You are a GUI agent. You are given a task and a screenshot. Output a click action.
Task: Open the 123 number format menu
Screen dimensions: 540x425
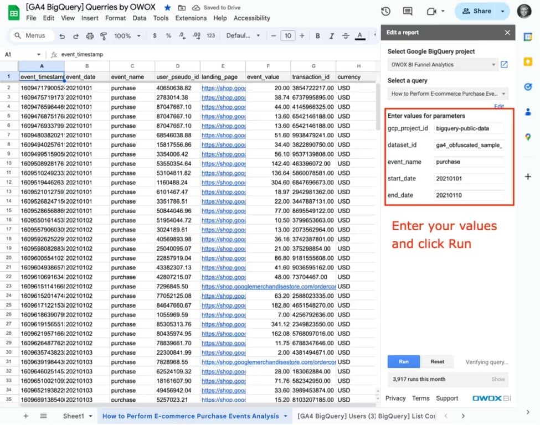coord(211,35)
